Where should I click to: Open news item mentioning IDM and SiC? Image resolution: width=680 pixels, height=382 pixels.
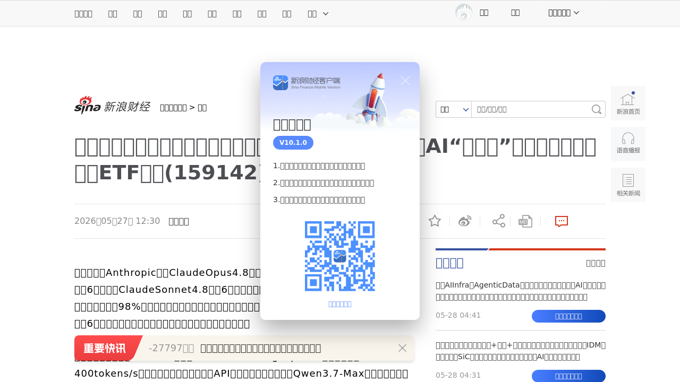(521, 351)
